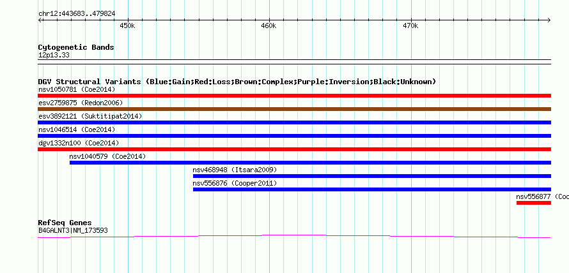569x273 pixels.
Task: Click the DGV Structural Variants track title
Action: [237, 82]
